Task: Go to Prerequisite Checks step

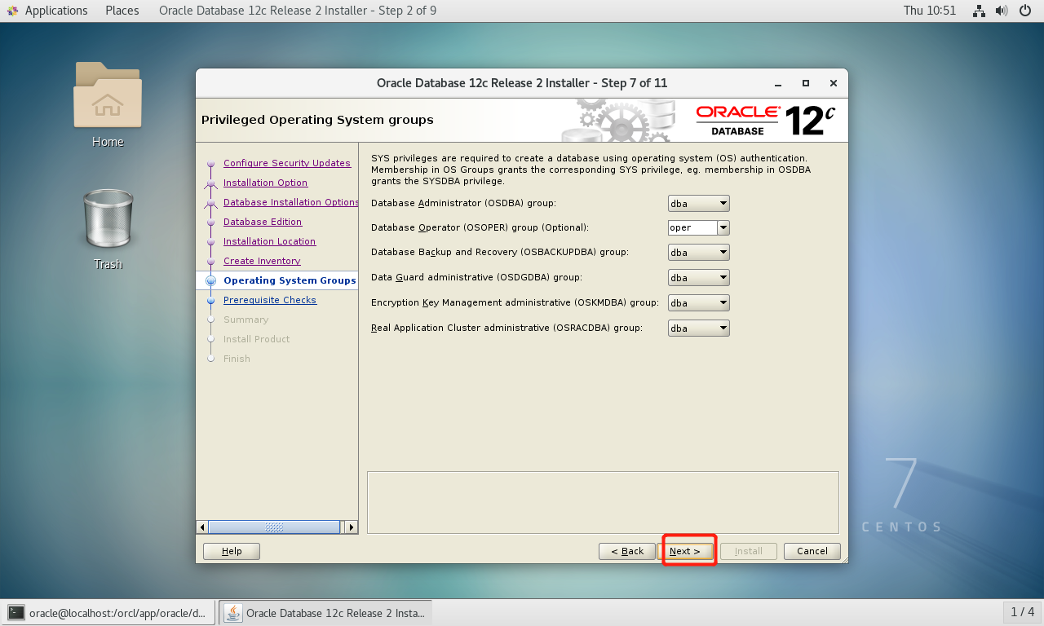Action: coord(270,300)
